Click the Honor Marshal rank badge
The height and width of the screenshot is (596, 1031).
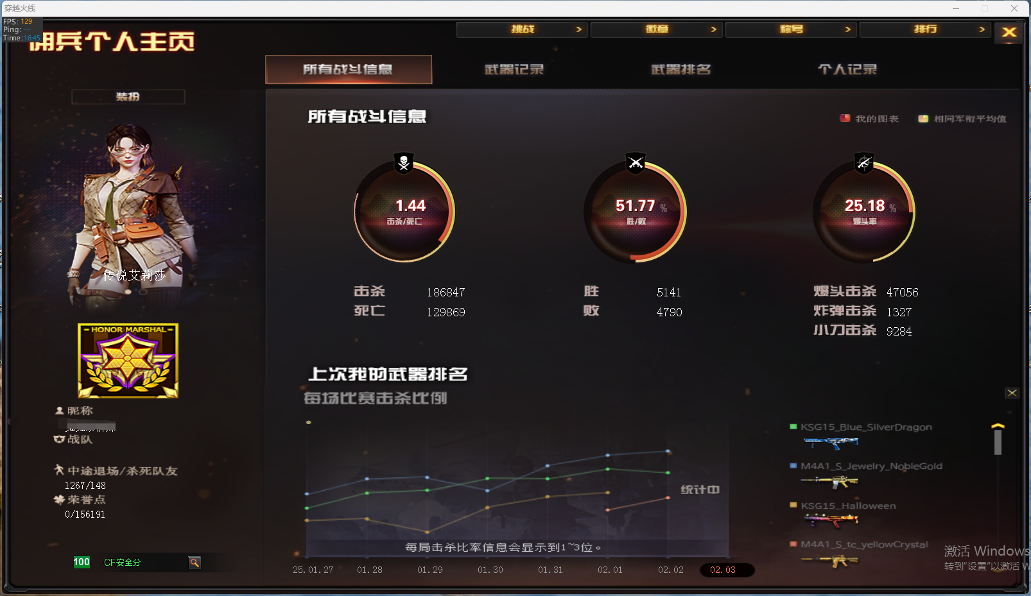128,361
